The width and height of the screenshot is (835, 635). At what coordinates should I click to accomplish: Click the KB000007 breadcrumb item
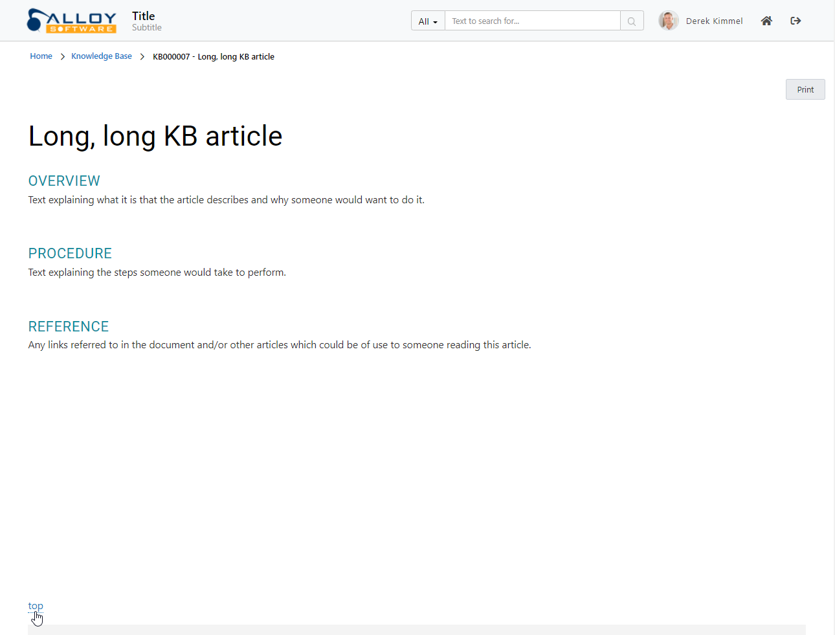point(214,57)
